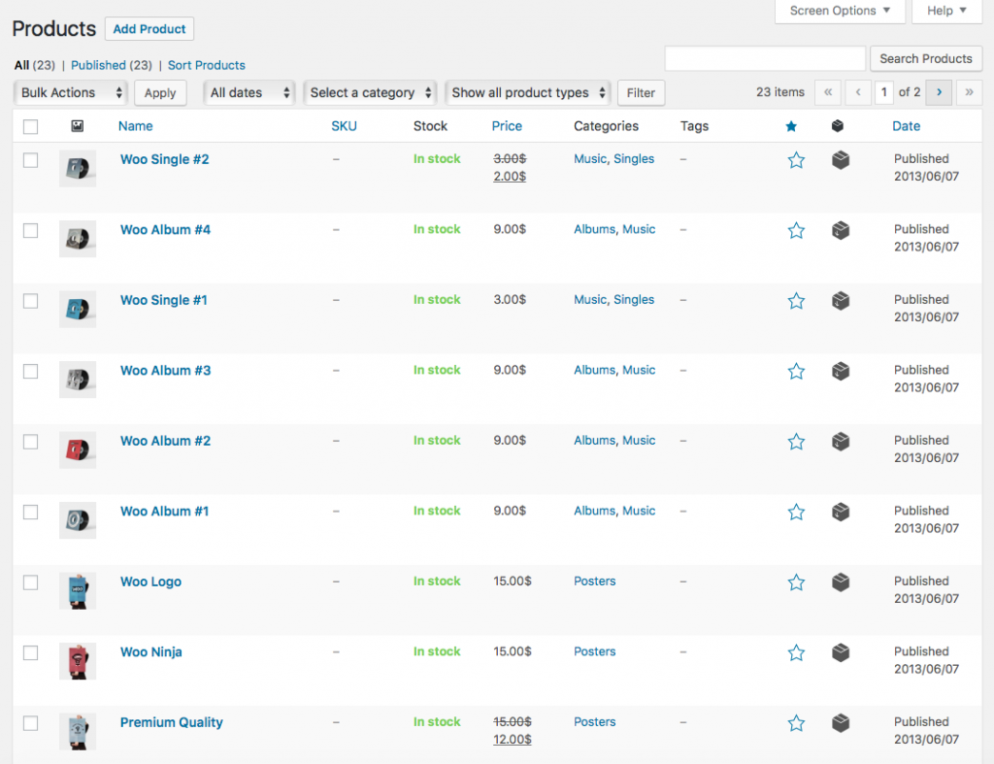994x764 pixels.
Task: Sort by product type box column header
Action: 838,126
